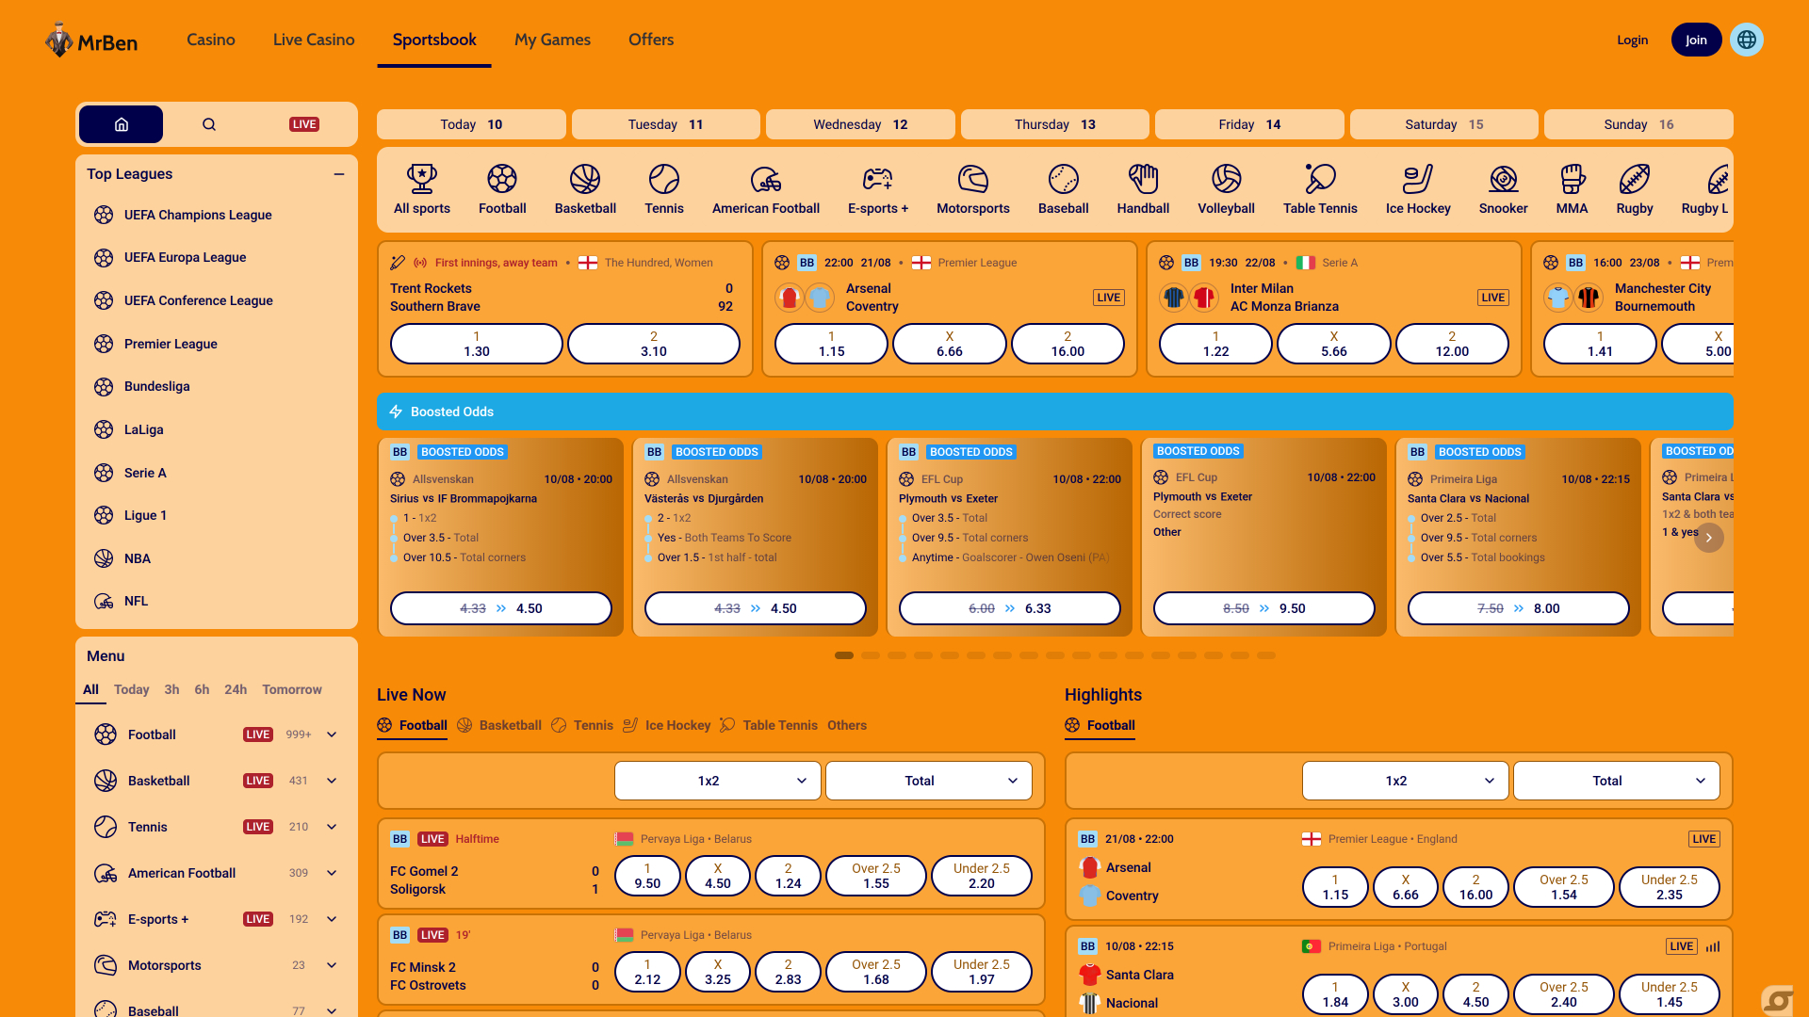Open the Highlights 1x2 market dropdown

(x=1406, y=781)
